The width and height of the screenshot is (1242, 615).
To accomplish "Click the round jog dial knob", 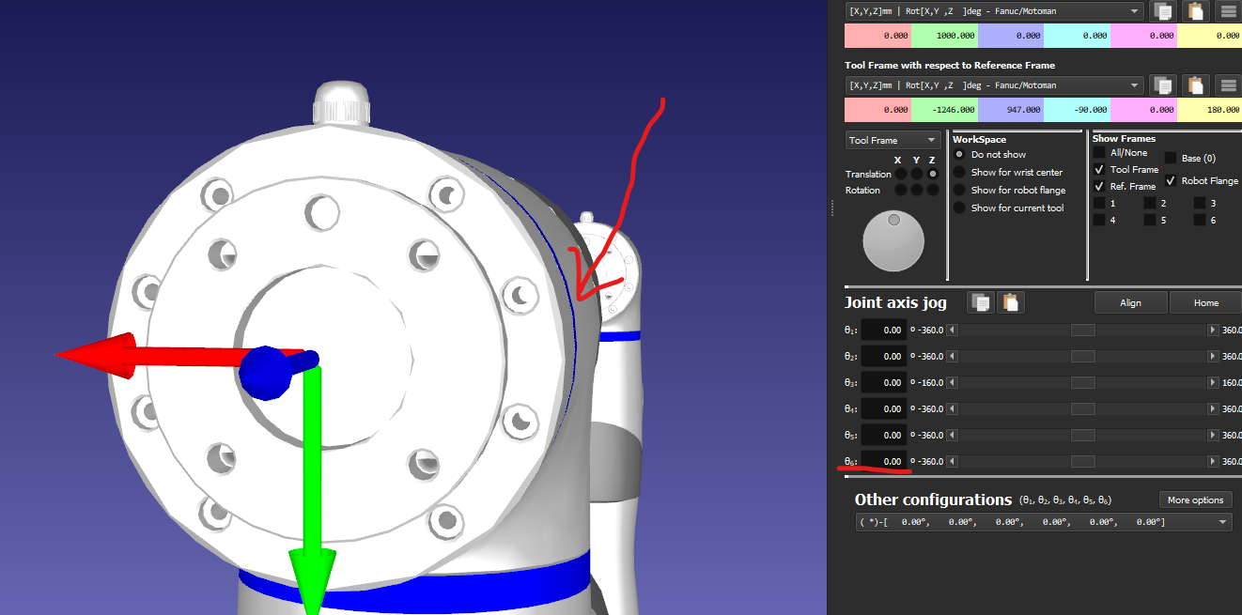I will (893, 240).
